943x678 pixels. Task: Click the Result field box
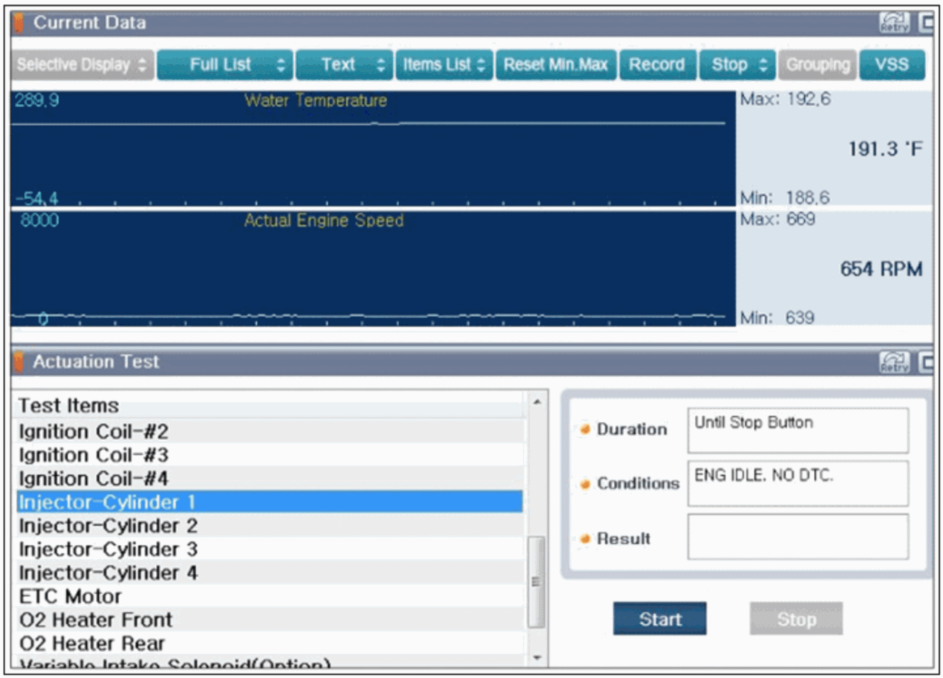click(798, 537)
